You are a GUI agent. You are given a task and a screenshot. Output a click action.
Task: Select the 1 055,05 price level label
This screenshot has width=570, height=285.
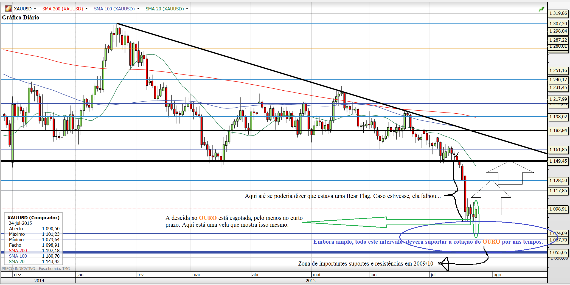pos(558,253)
